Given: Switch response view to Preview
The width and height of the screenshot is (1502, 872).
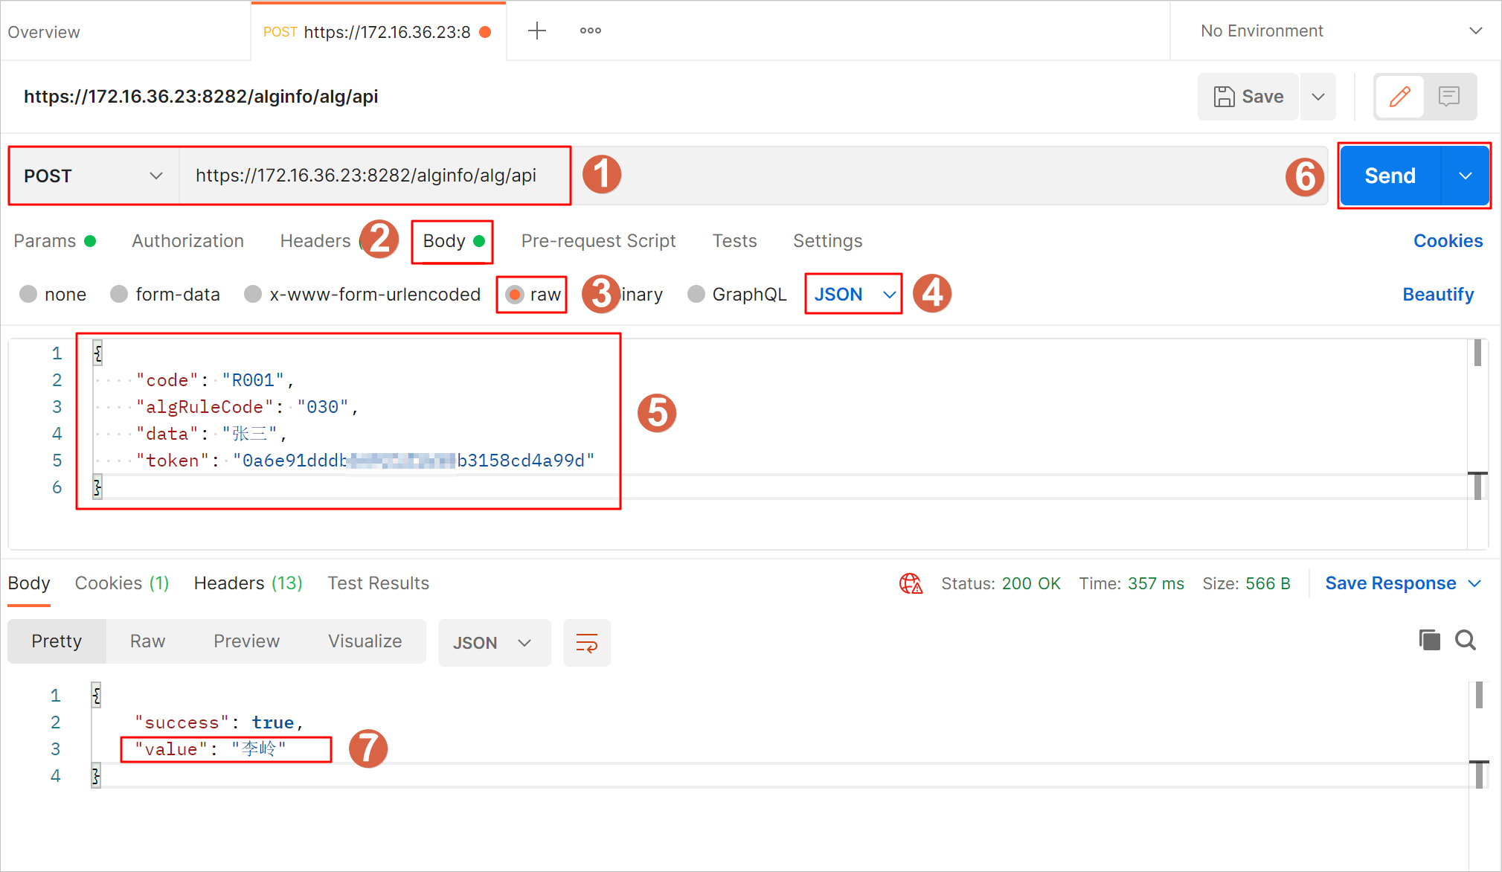Looking at the screenshot, I should pos(246,641).
